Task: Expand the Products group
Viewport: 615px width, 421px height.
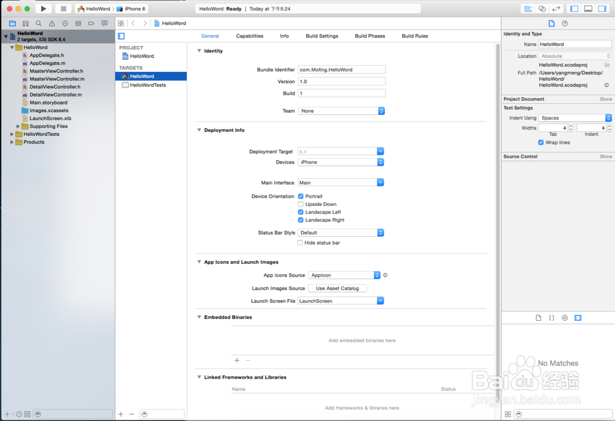Action: click(12, 142)
